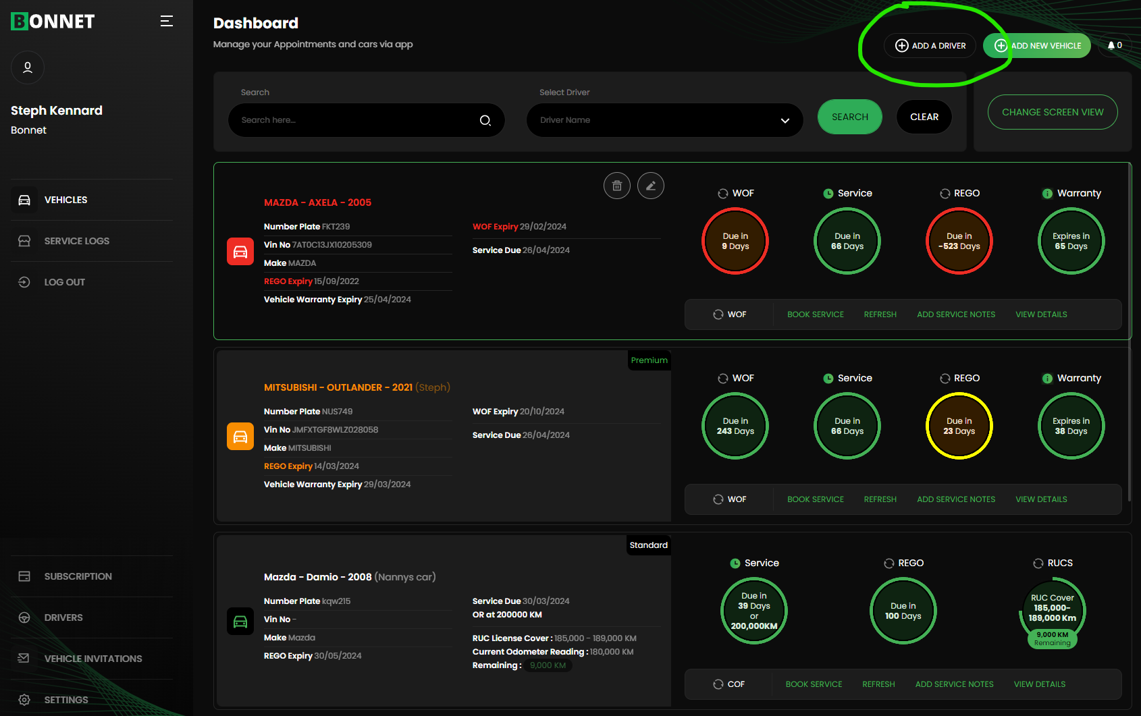Book service for Mazda Damio
1141x716 pixels.
(814, 684)
